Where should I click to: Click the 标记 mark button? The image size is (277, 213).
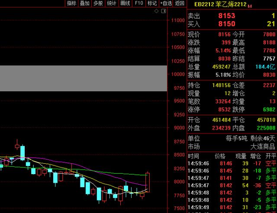(x=152, y=3)
